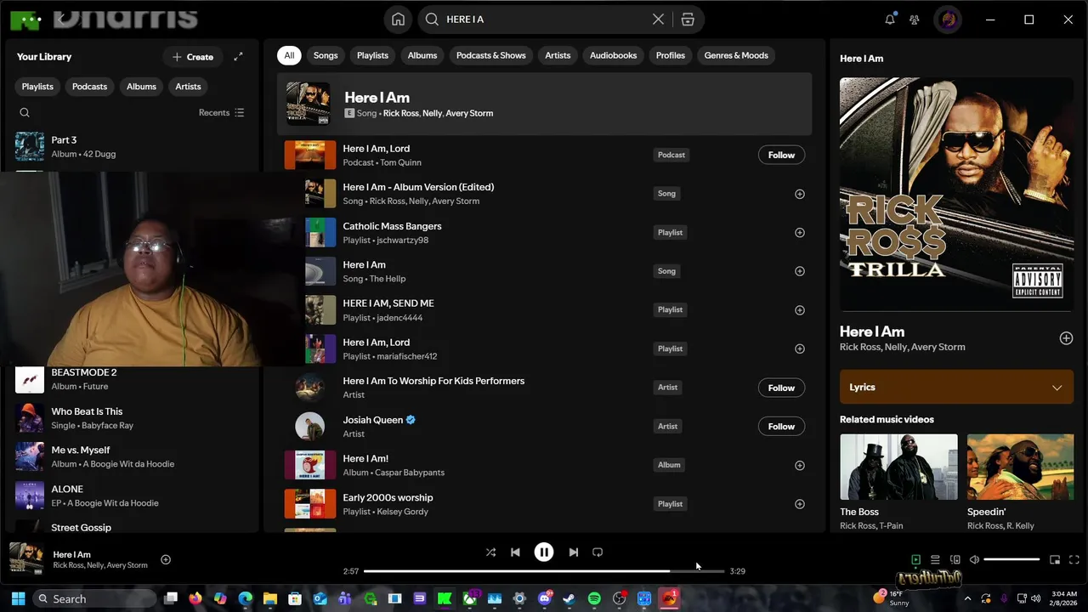Screen dimensions: 1088x612
Task: Open the Create menu in library
Action: click(x=192, y=57)
